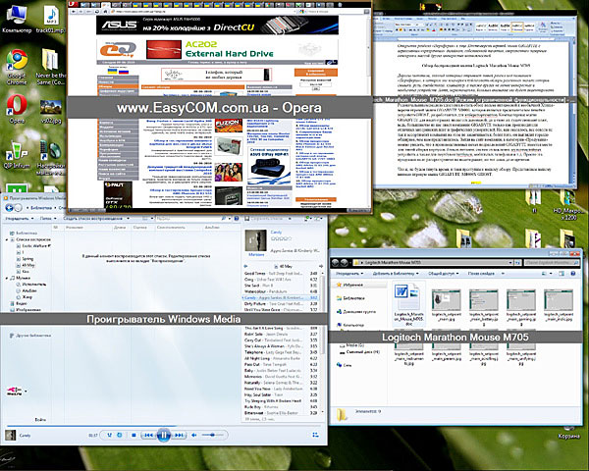The width and height of the screenshot is (589, 471).
Task: Change view icon in Explorer toolbar
Action: pos(544,274)
